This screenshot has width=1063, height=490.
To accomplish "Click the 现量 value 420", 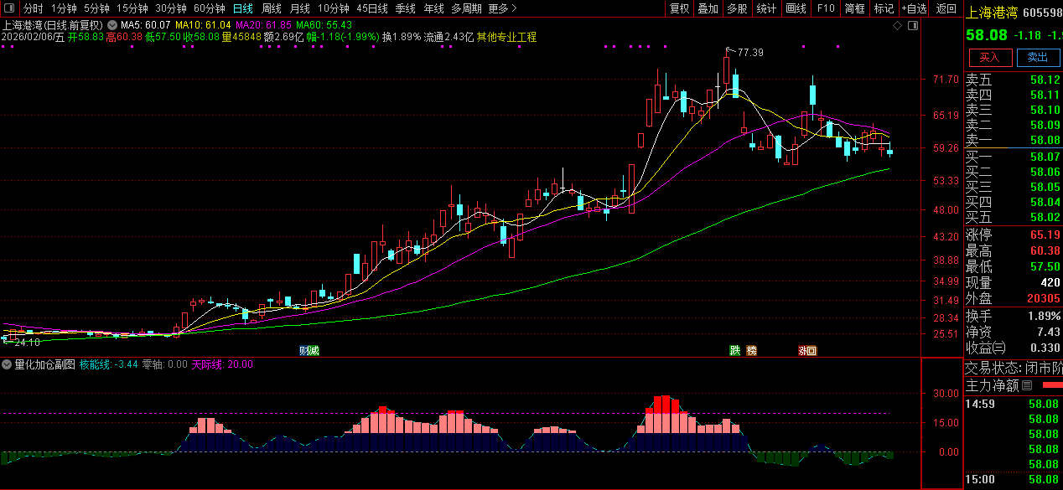I will pyautogui.click(x=1050, y=282).
